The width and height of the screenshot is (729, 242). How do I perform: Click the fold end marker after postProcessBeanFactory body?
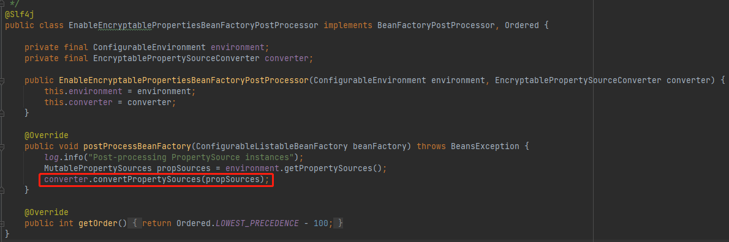[x=2, y=190]
